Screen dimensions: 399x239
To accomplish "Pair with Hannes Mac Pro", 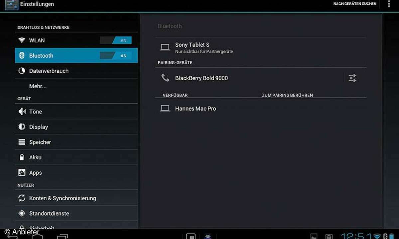I will point(261,109).
